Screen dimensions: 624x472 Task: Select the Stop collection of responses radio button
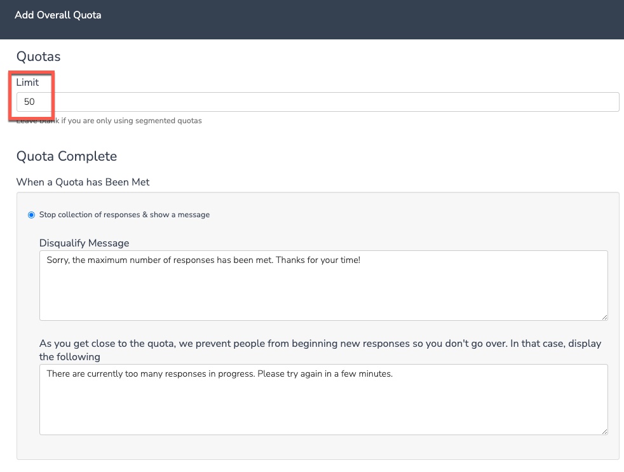point(32,215)
